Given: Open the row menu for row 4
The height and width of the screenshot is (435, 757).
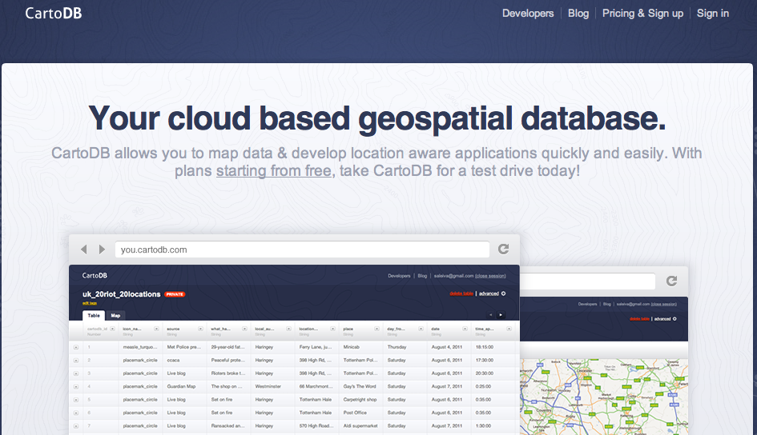Looking at the screenshot, I should click(76, 386).
